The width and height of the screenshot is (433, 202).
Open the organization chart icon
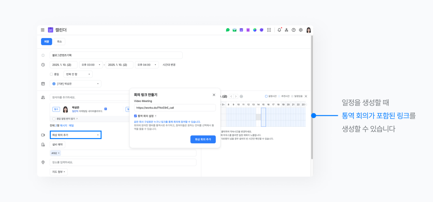tap(286, 30)
